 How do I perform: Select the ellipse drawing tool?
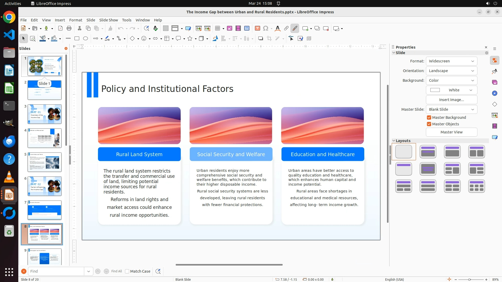[85, 39]
